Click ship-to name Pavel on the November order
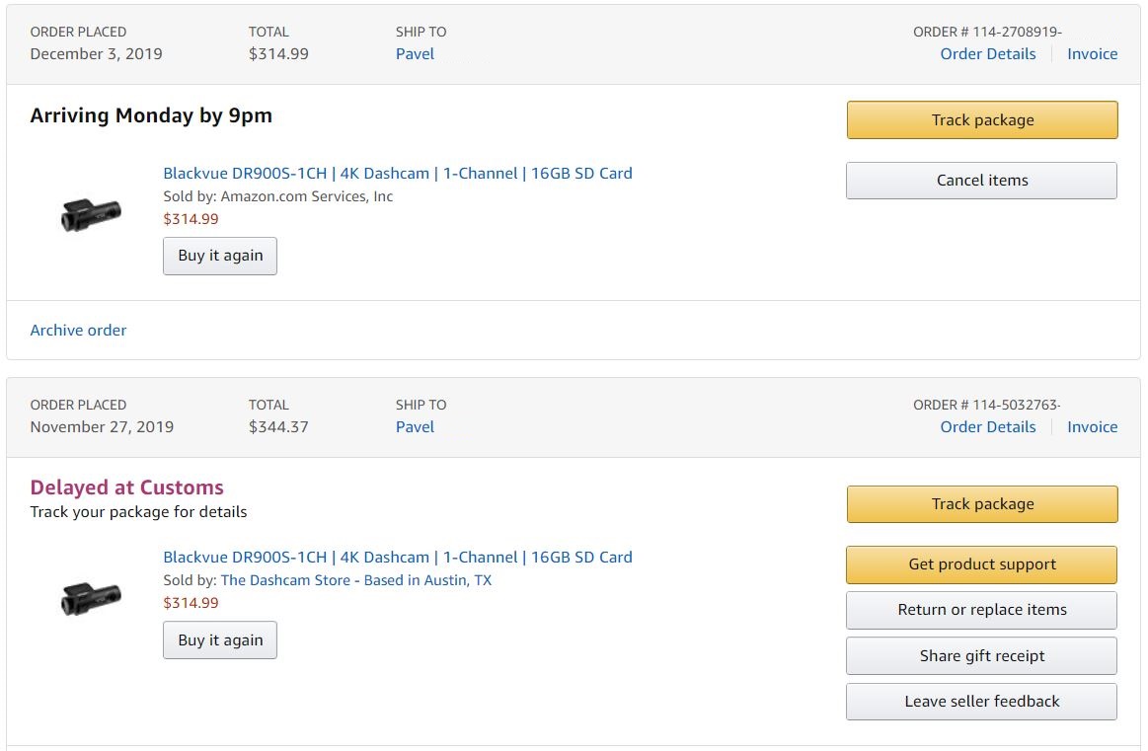 tap(415, 427)
